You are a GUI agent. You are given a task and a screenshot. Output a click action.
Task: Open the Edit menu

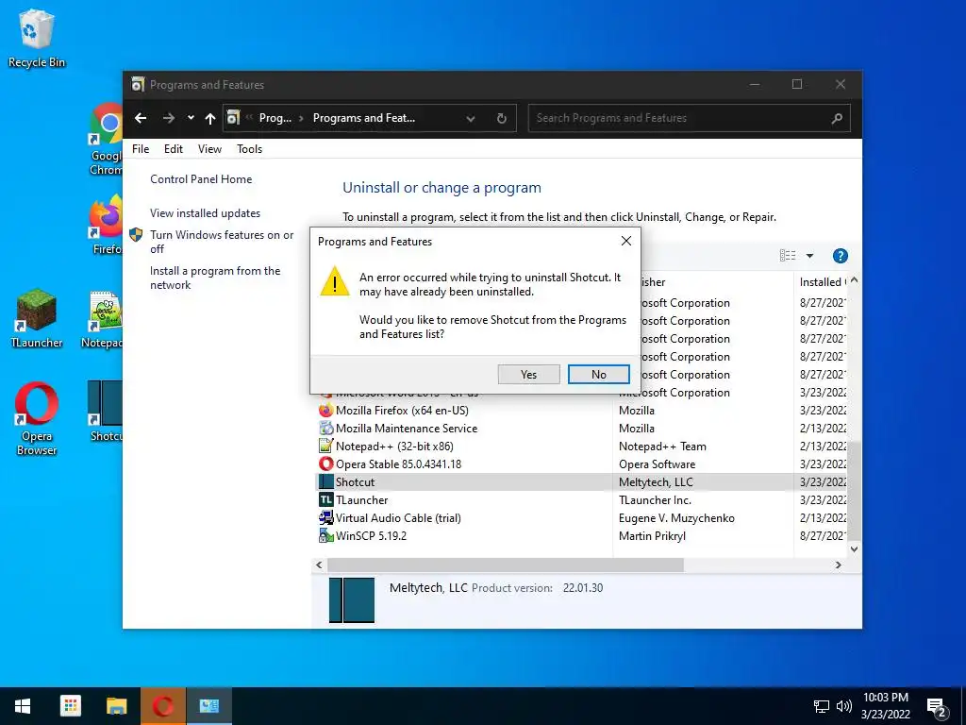(174, 148)
